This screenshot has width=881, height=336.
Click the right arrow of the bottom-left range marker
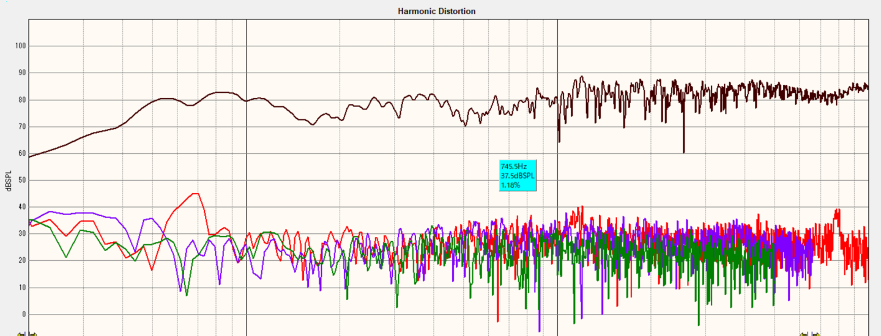coord(32,334)
